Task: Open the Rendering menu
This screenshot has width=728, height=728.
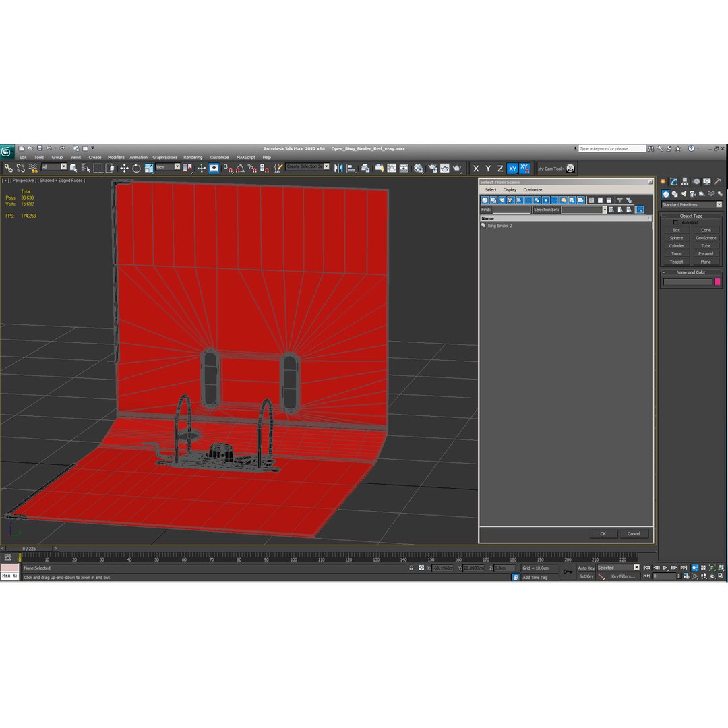Action: tap(193, 157)
